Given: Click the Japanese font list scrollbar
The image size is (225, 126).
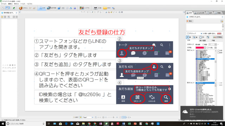Looking at the screenshot, I should (x=216, y=65).
